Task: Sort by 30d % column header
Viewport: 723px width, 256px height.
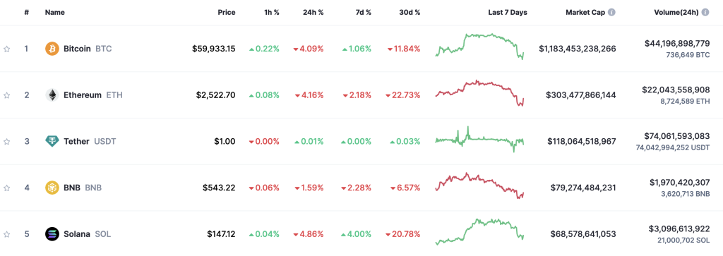Action: [410, 13]
